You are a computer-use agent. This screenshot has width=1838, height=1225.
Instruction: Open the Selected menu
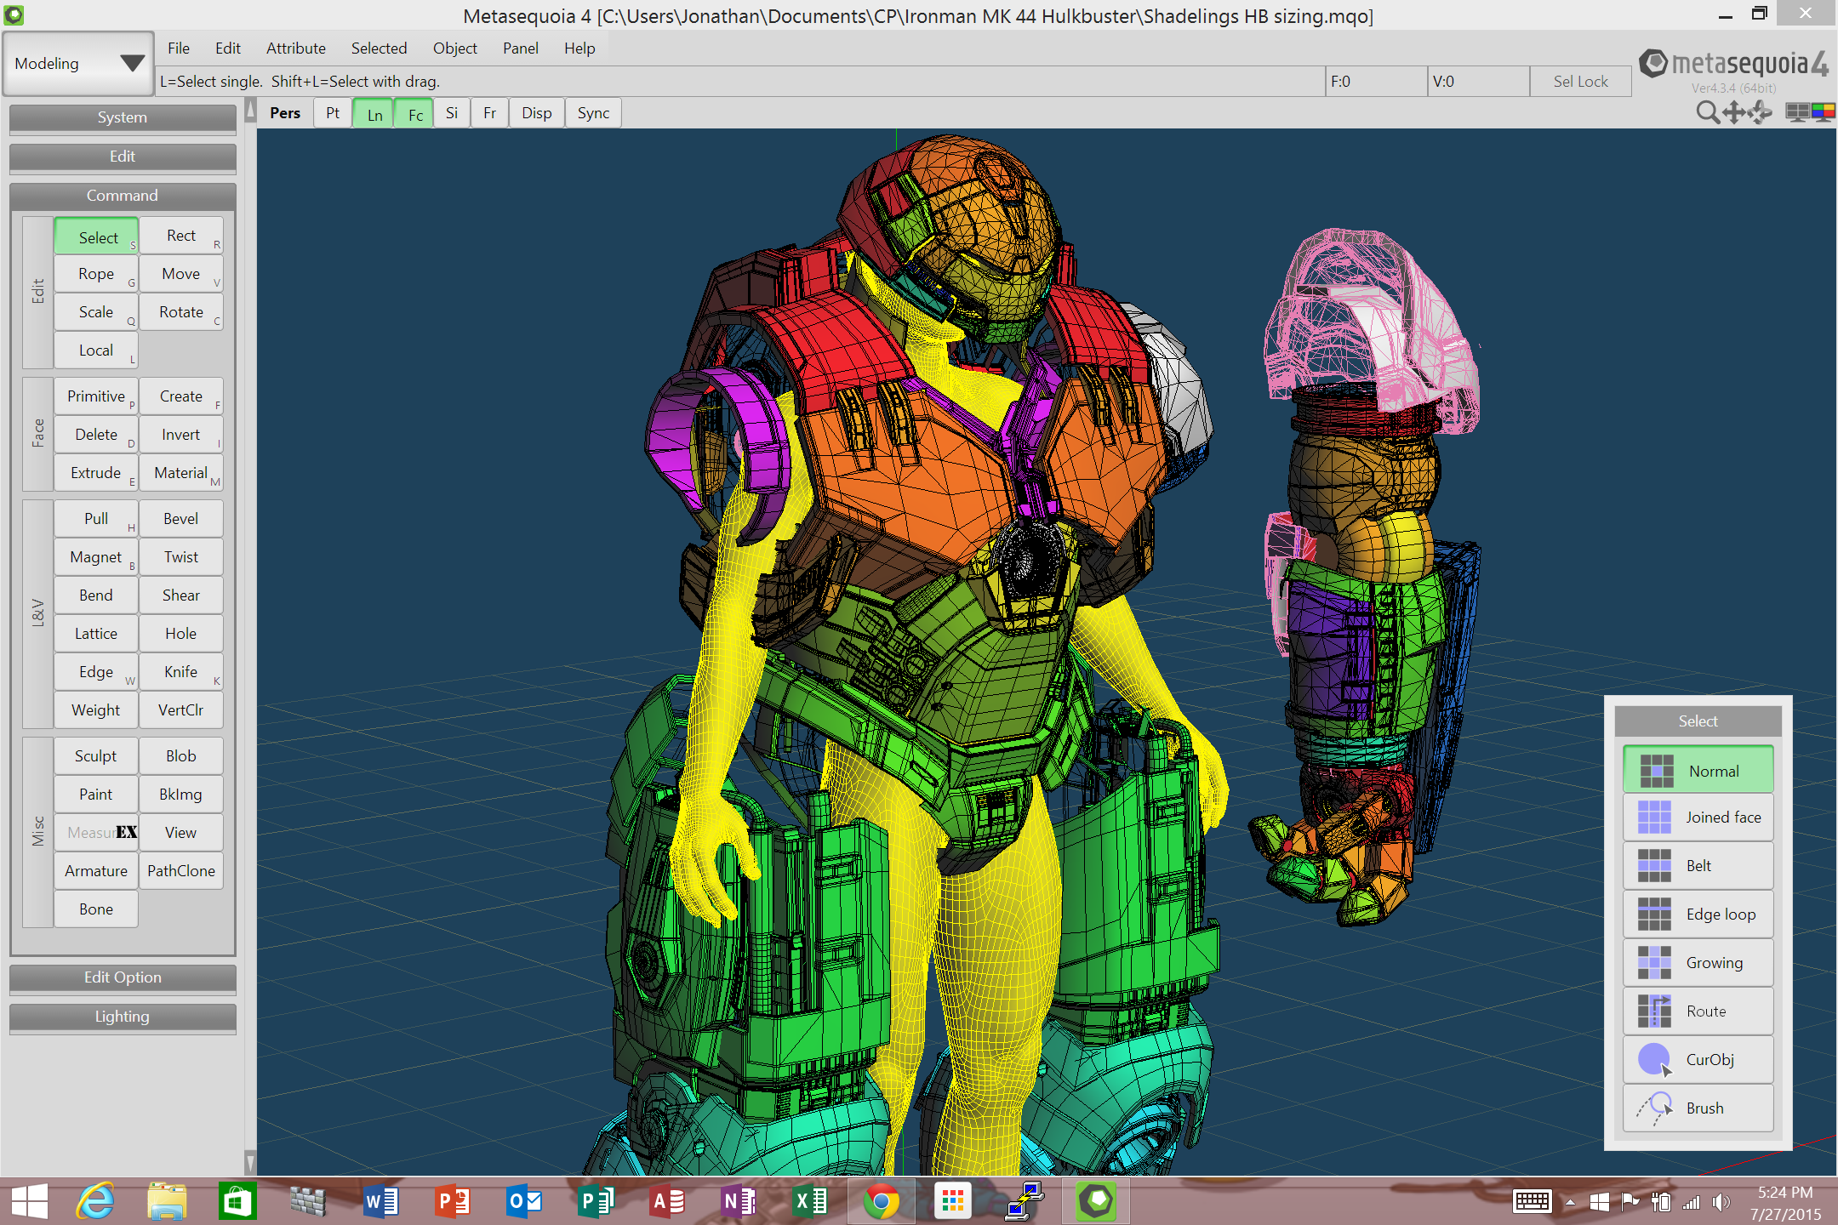[379, 48]
